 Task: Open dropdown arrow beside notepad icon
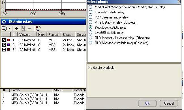point(10,28)
